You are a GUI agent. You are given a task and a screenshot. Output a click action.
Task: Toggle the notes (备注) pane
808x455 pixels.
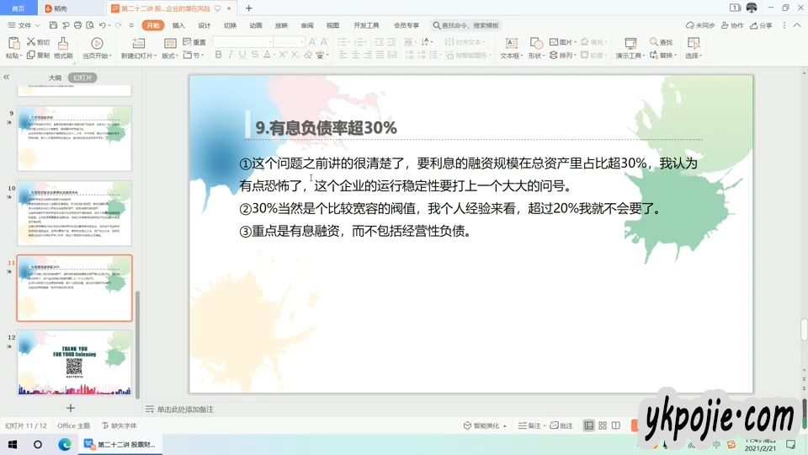(530, 426)
